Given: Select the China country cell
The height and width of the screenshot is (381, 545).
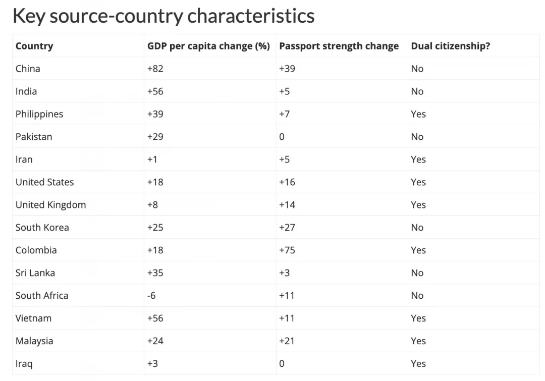Looking at the screenshot, I should [x=28, y=69].
